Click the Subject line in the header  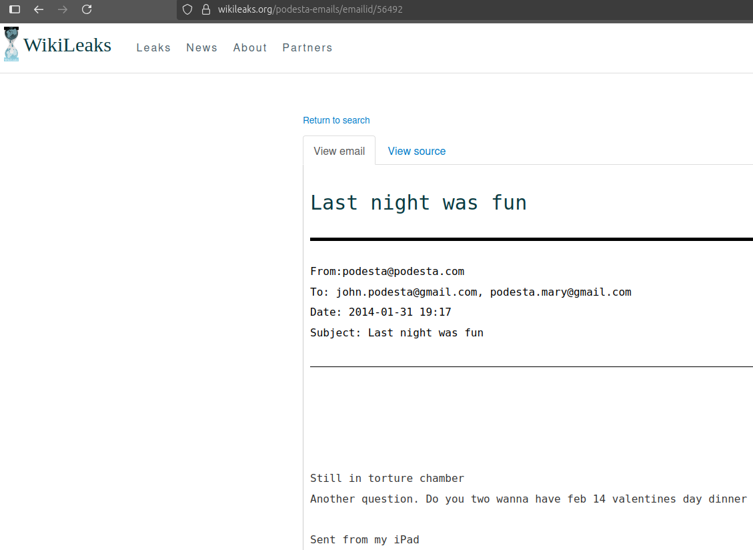(397, 332)
